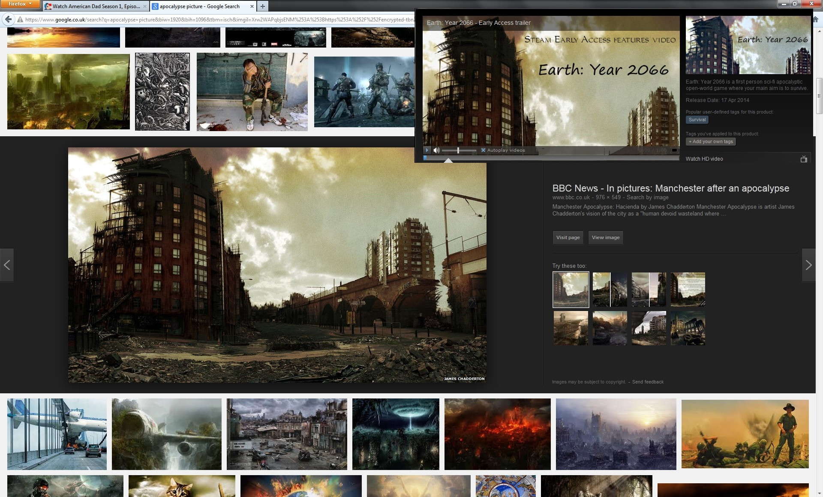Click the Firefox home icon
The image size is (823, 497).
pyautogui.click(x=815, y=19)
